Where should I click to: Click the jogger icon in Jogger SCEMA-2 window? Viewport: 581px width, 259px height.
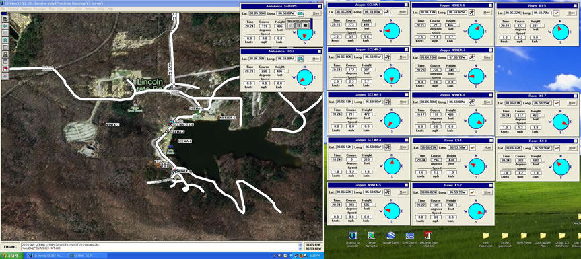click(x=388, y=57)
